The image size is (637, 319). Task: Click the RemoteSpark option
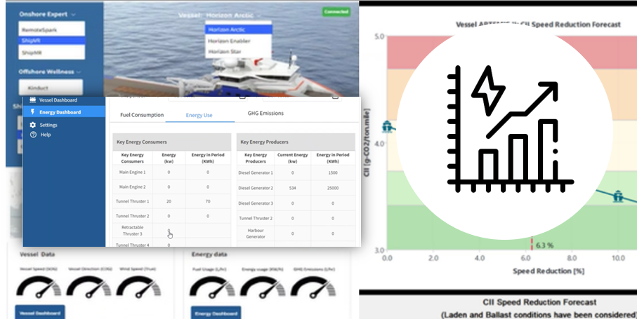point(51,30)
